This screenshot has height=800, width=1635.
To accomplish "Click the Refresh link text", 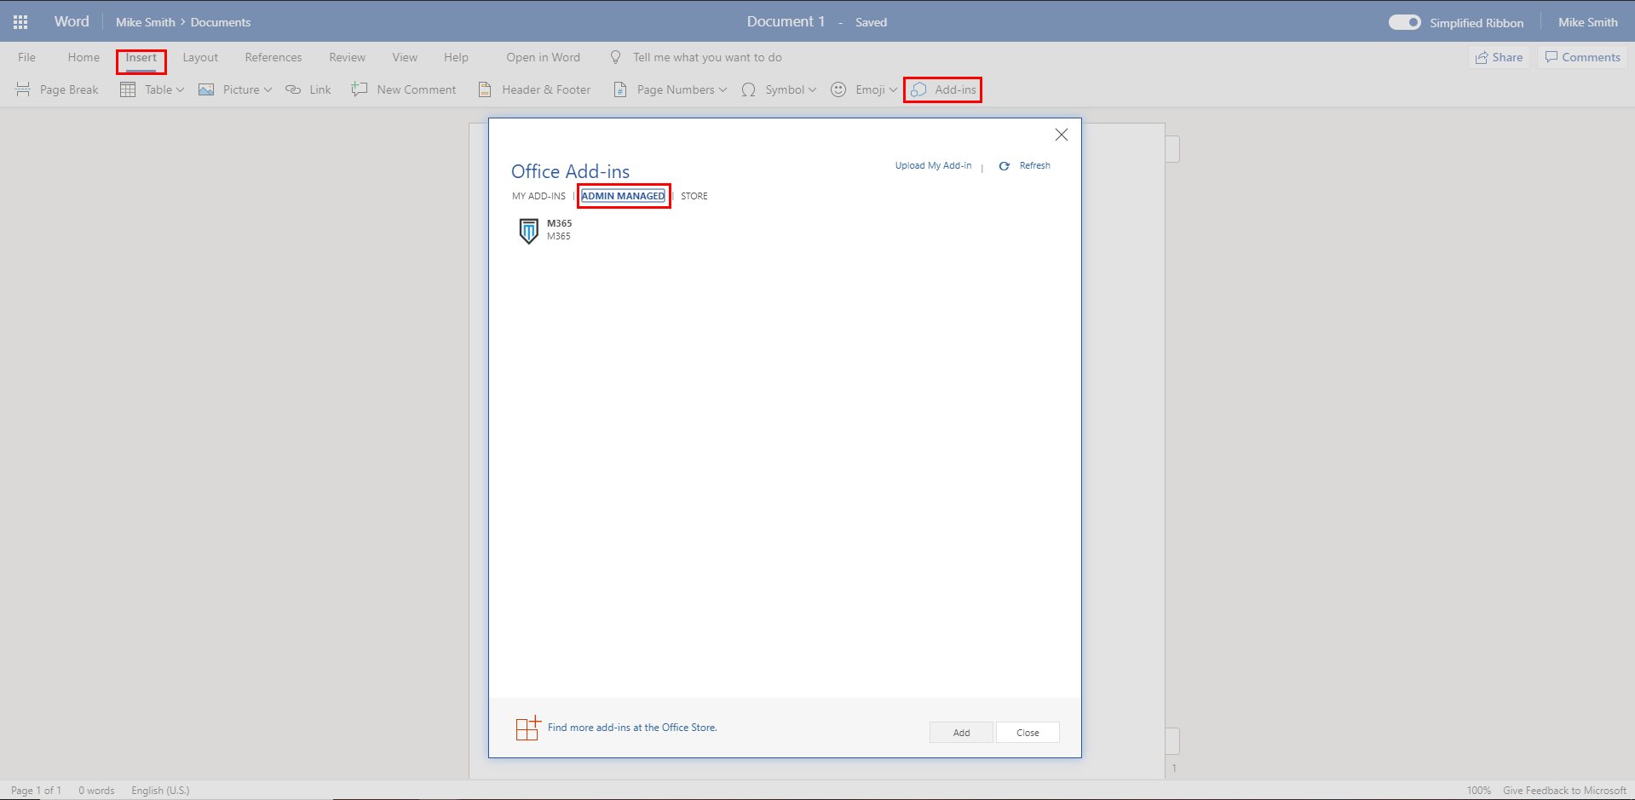I will (1035, 165).
